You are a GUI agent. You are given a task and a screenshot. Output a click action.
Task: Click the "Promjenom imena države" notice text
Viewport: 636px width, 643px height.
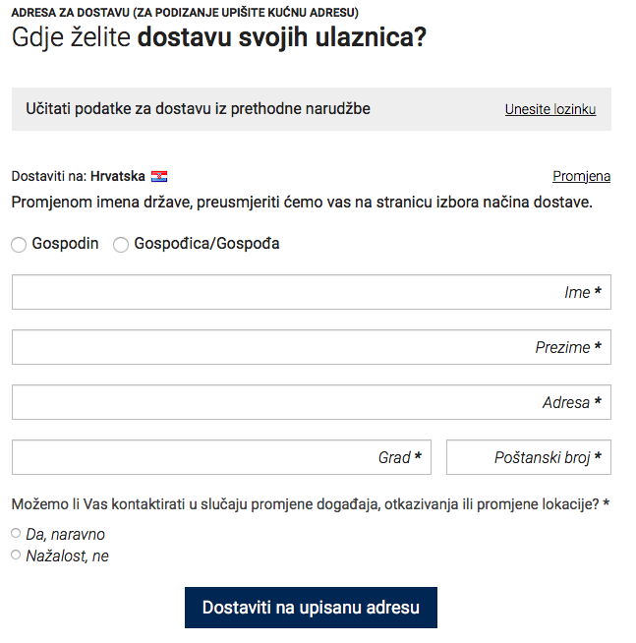(x=302, y=204)
